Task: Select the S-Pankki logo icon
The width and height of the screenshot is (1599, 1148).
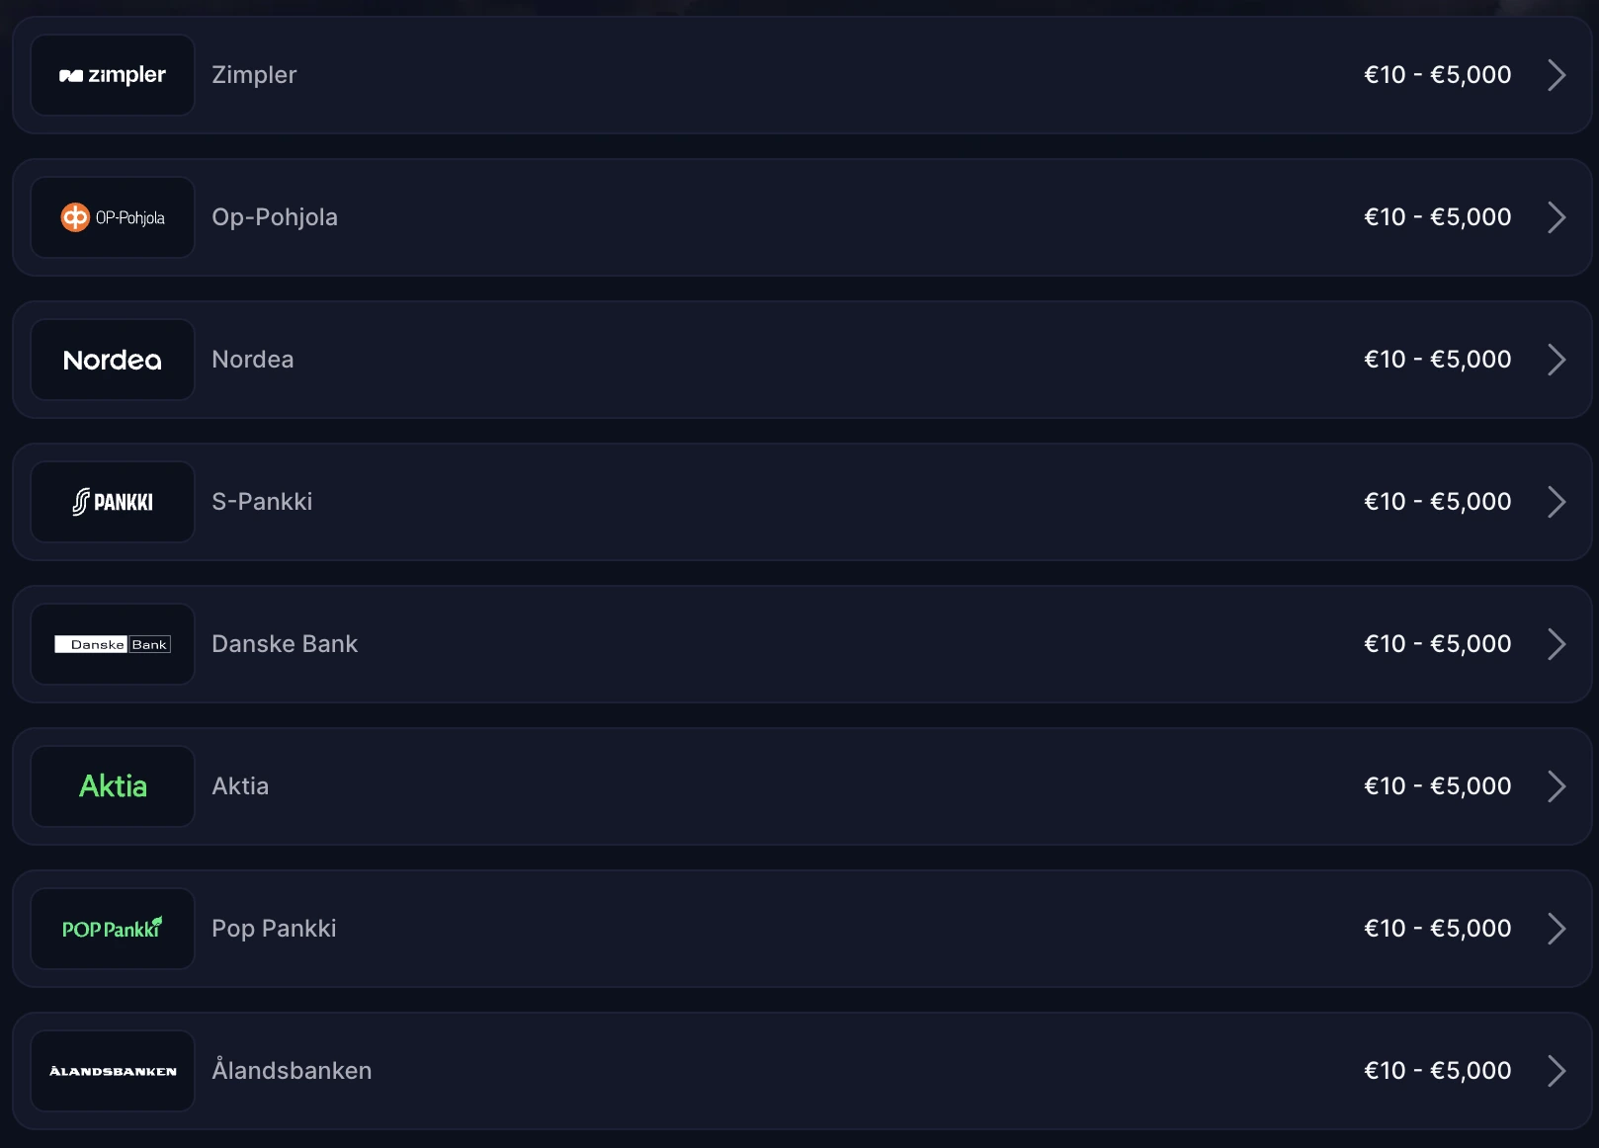Action: [112, 501]
